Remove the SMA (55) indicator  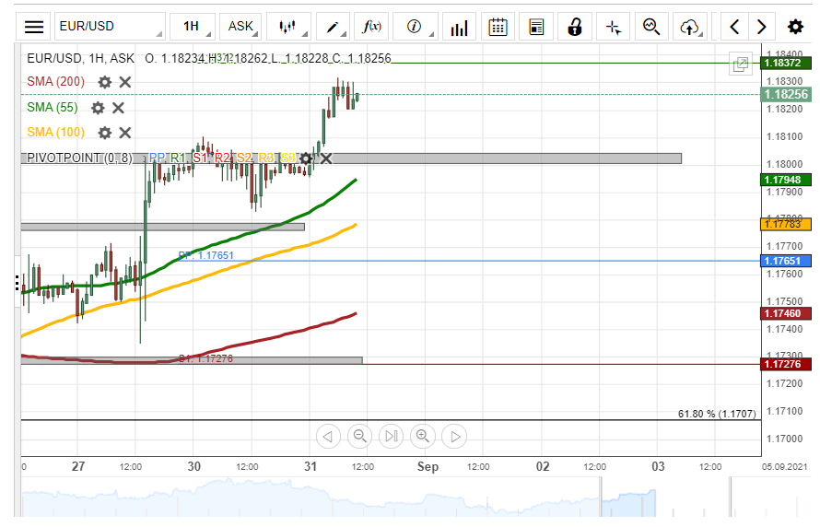click(x=118, y=108)
